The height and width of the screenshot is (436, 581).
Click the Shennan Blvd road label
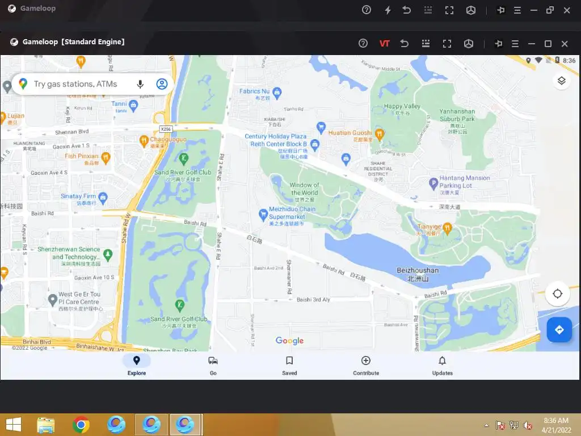coord(72,132)
